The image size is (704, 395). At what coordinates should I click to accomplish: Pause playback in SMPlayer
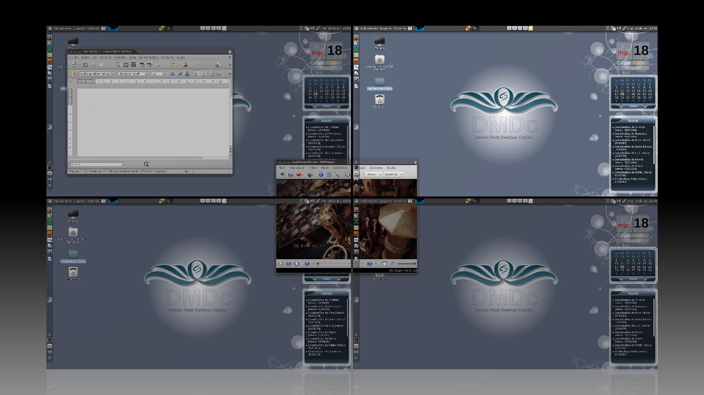[x=288, y=263]
